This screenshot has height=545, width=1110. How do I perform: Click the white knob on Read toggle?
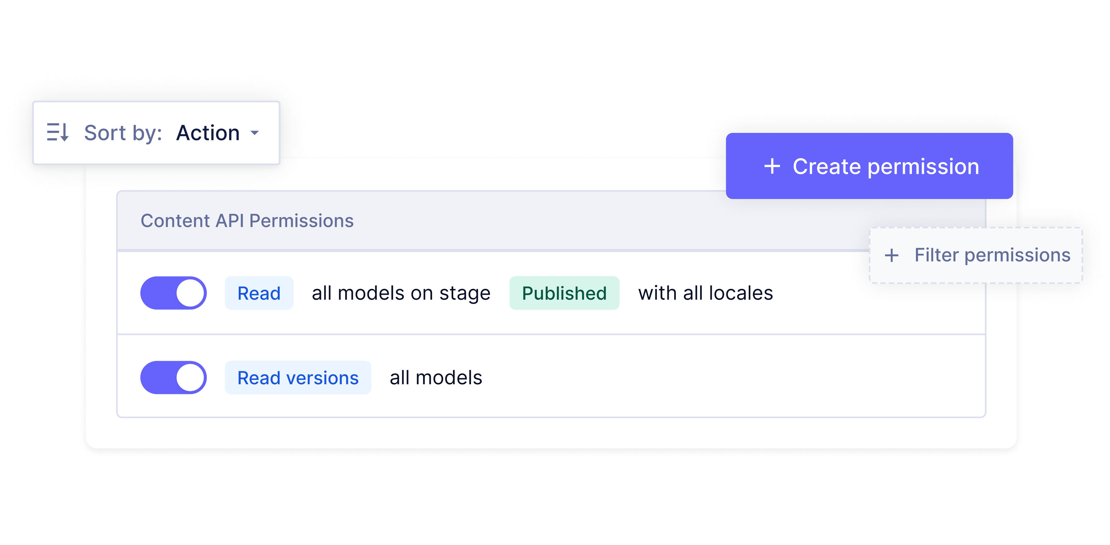pos(190,293)
